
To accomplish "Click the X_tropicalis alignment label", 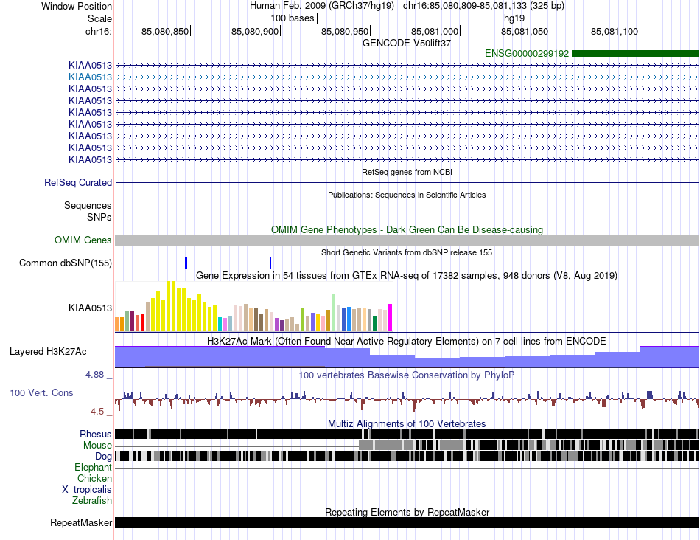I will pos(87,490).
